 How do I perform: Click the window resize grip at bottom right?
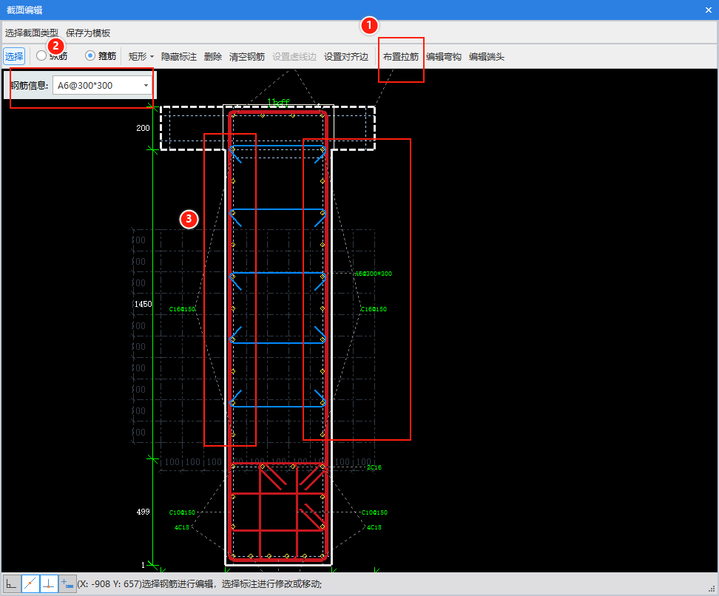(712, 589)
